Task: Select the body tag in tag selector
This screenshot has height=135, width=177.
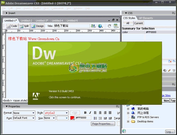Action: pos(7,101)
